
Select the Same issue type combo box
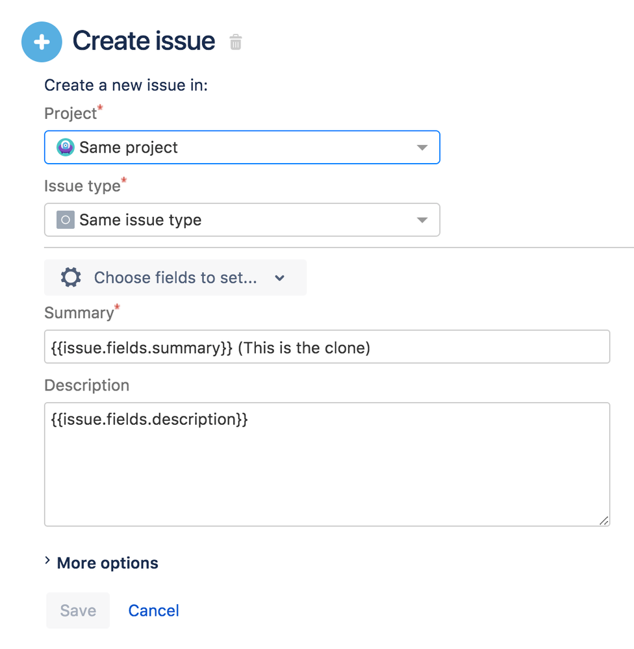(x=242, y=220)
